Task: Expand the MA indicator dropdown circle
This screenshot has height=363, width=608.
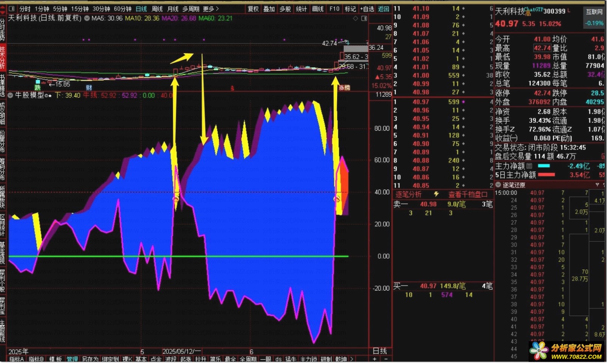Action: pos(87,18)
